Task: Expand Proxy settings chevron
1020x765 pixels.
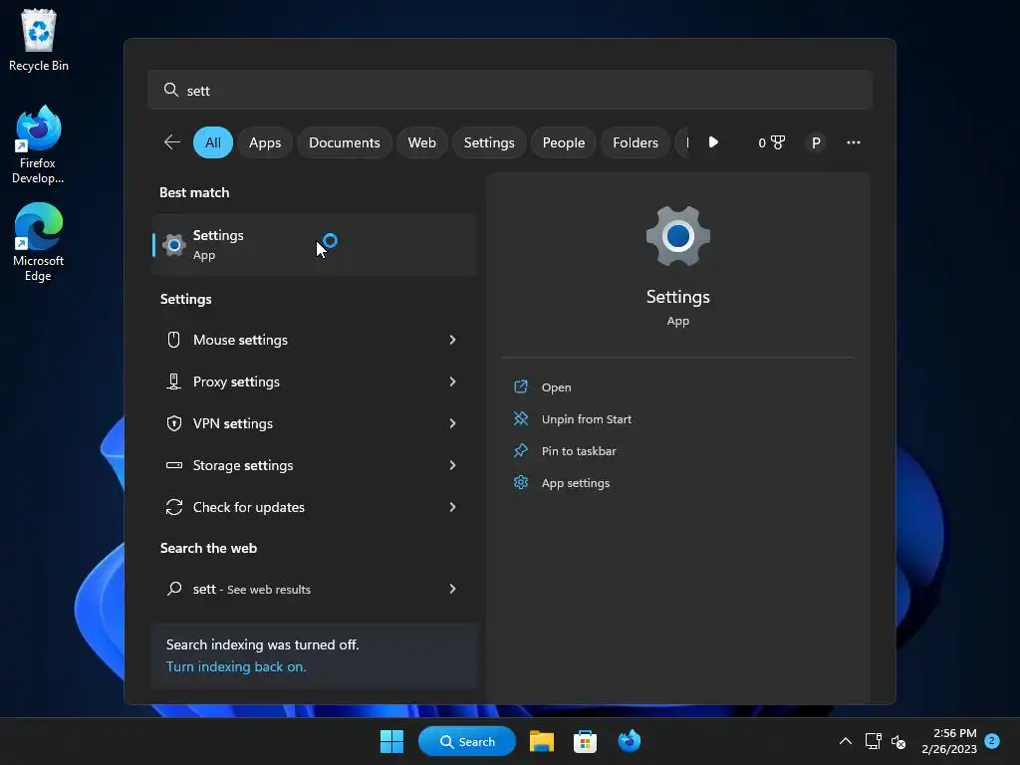Action: (452, 382)
